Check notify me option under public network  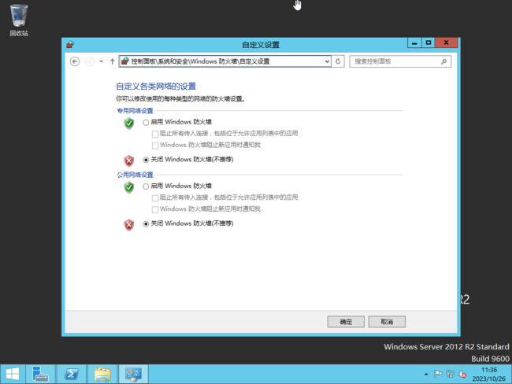pyautogui.click(x=155, y=209)
